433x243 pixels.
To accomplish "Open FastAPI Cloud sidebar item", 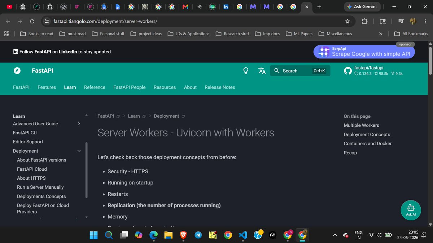I will tap(32, 169).
